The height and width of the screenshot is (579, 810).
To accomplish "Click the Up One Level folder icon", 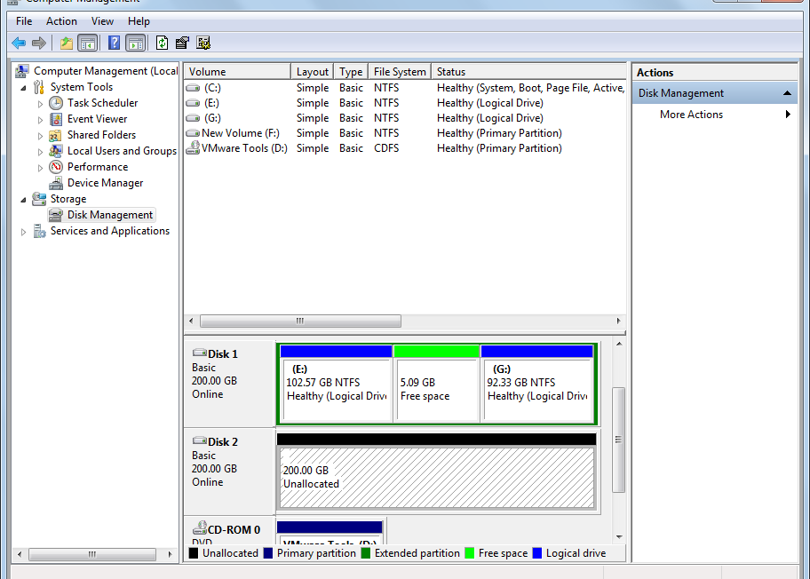I will [x=66, y=43].
